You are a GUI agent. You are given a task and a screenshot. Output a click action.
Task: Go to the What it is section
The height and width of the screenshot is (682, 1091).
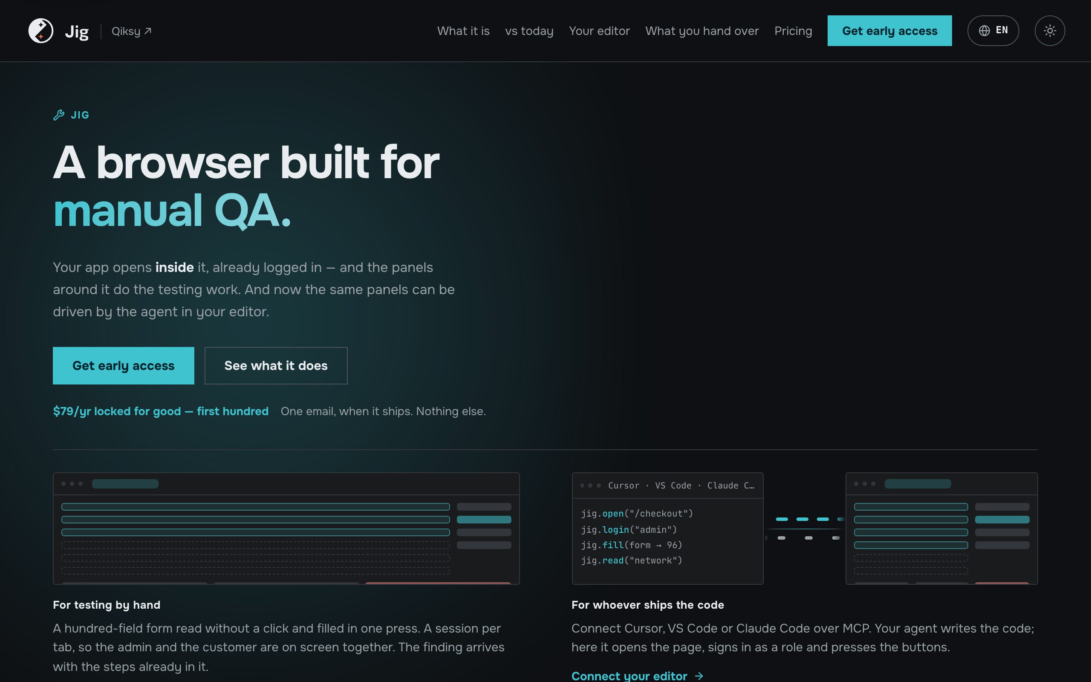point(463,31)
